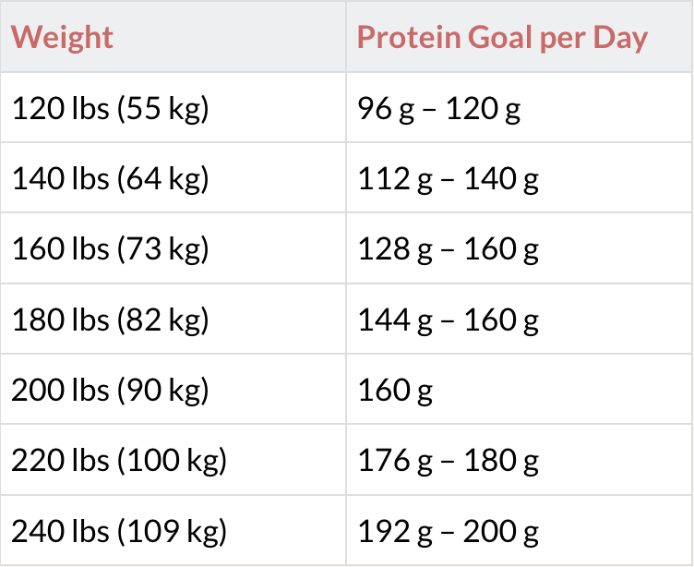
Task: Select the 200 lbs (90 kg) cell
Action: (173, 390)
